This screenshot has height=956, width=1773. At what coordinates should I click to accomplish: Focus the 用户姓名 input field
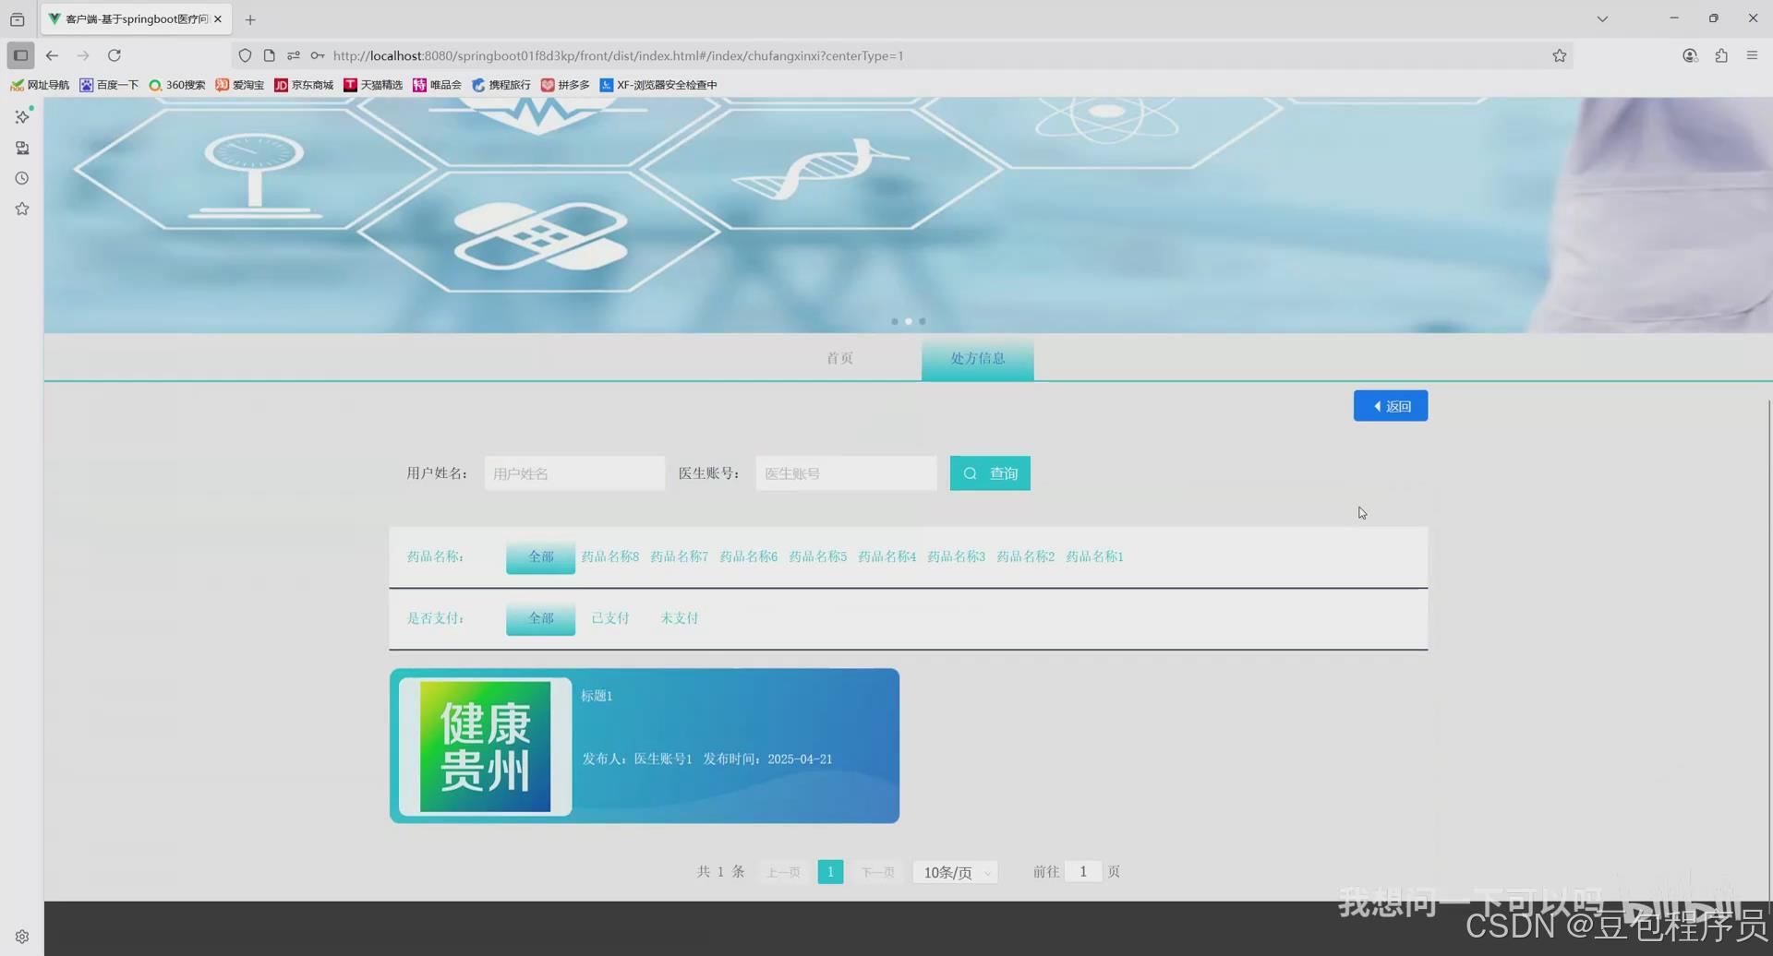click(574, 473)
